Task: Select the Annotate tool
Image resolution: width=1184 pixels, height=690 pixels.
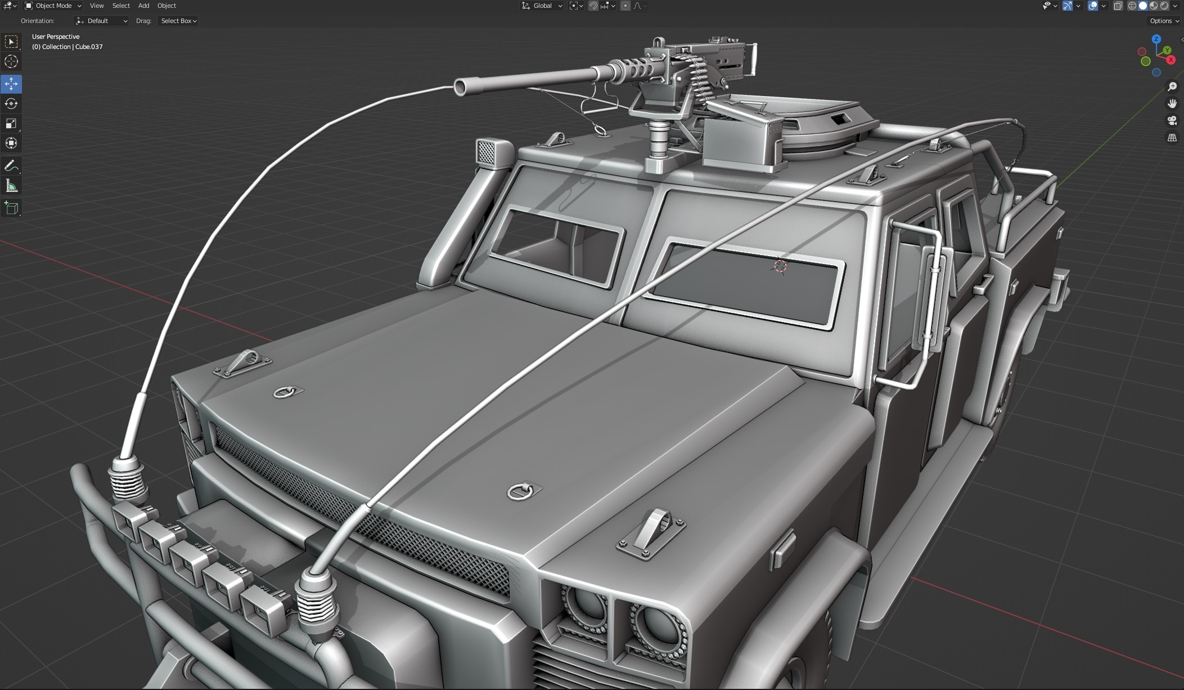Action: click(11, 165)
